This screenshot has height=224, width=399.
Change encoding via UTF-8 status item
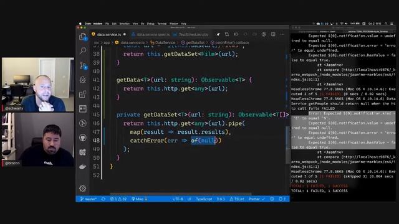178,199
